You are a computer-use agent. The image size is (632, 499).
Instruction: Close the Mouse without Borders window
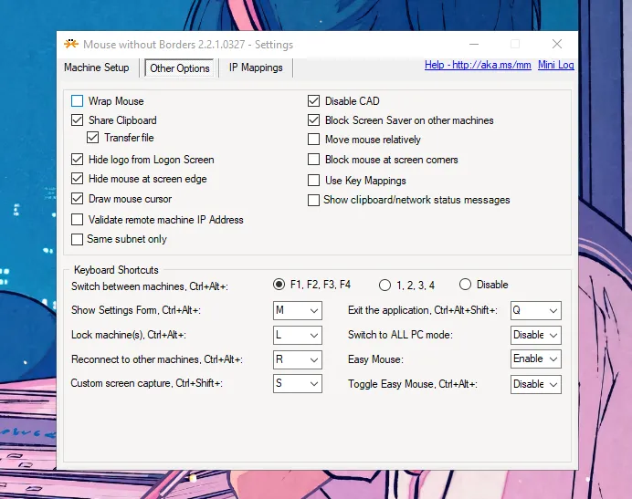[x=557, y=44]
